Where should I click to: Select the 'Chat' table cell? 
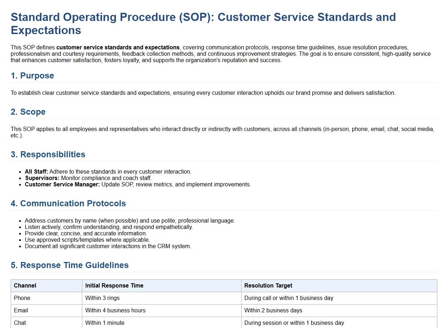(20, 323)
